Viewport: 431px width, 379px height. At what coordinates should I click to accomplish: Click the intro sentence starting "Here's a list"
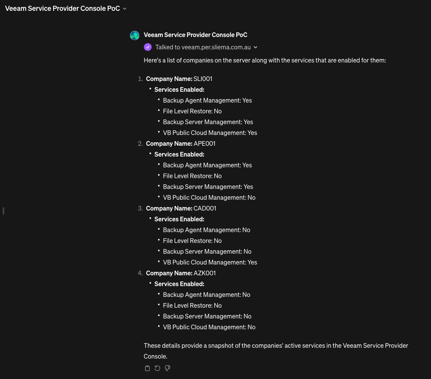(265, 60)
